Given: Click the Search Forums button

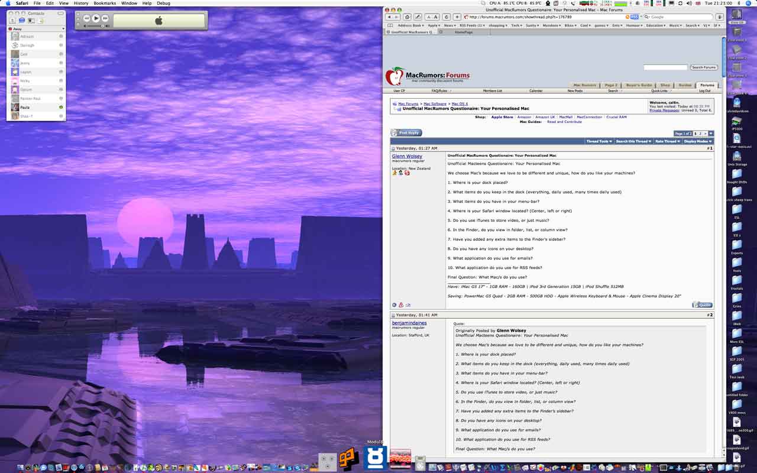Looking at the screenshot, I should tap(704, 67).
